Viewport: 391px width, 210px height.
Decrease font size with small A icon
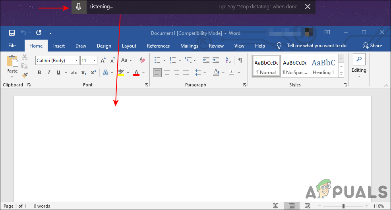point(113,60)
